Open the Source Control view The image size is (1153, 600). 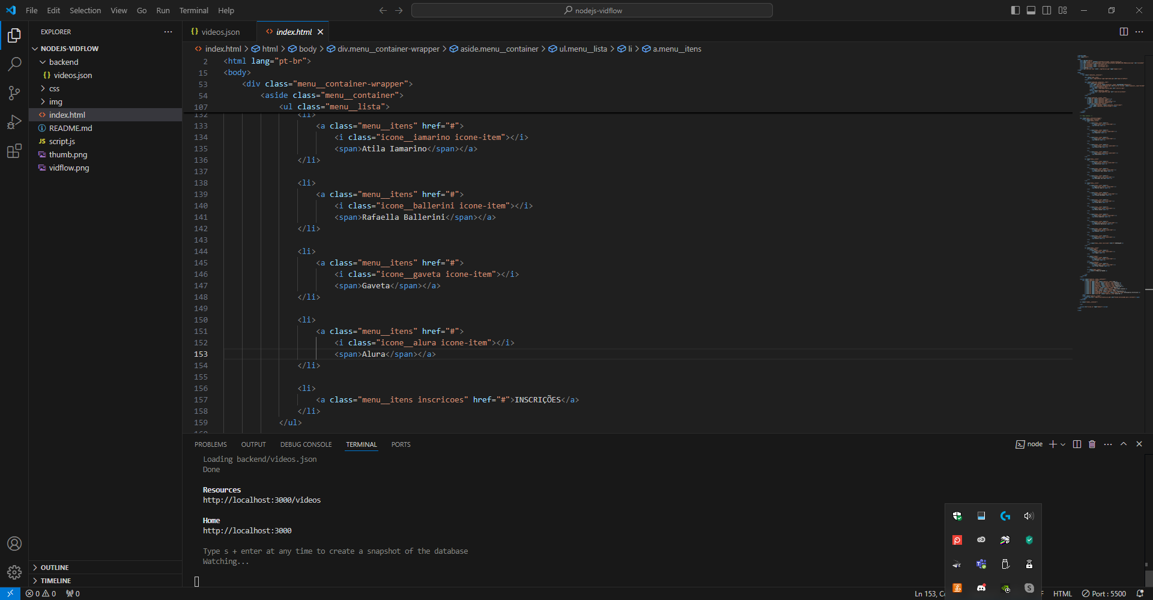(14, 93)
